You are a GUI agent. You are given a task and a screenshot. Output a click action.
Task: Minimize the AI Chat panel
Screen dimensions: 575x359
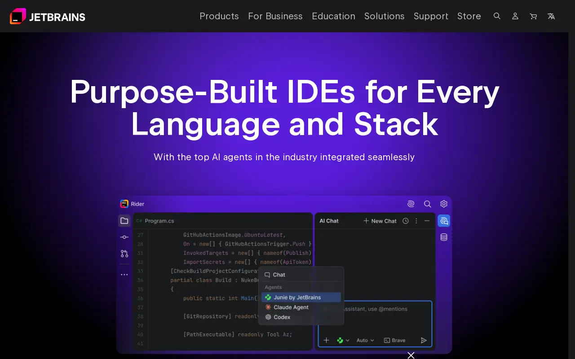(x=427, y=221)
